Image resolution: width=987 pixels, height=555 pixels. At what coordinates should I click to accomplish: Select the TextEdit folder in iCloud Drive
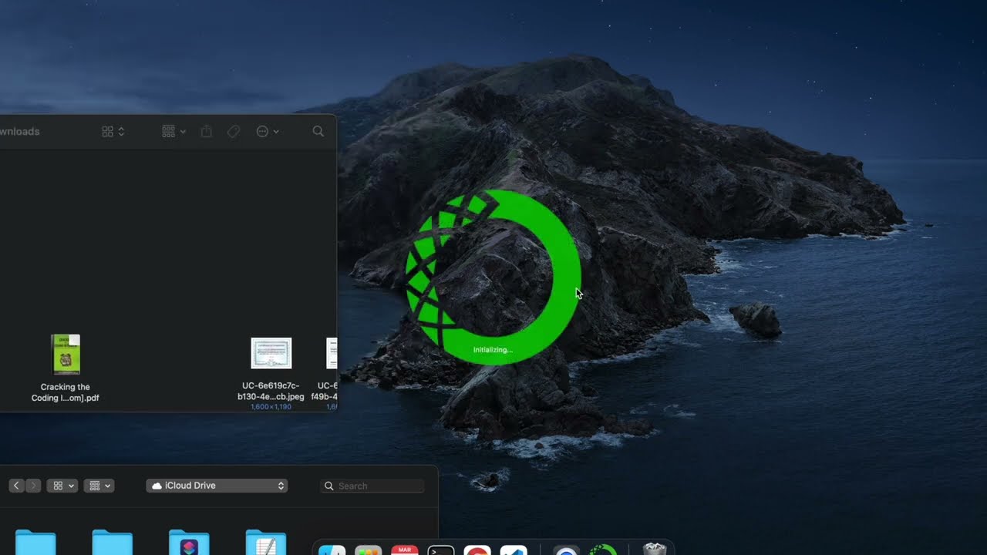(266, 542)
